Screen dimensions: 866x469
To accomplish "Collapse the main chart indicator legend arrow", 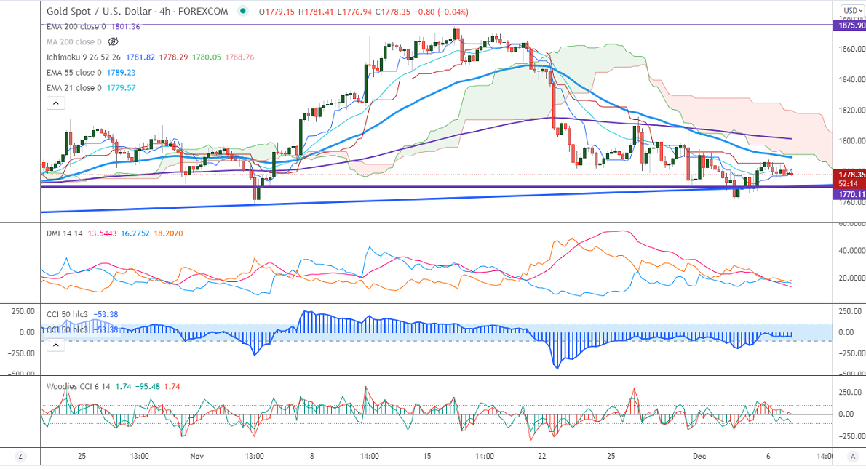I will click(x=56, y=103).
